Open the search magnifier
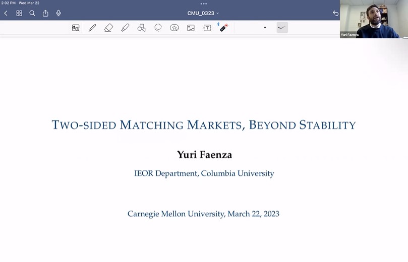 click(32, 13)
